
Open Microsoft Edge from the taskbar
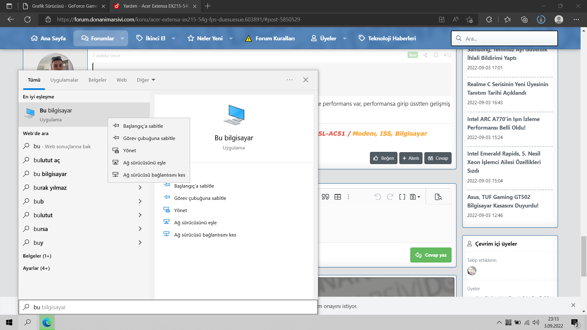coord(47,322)
